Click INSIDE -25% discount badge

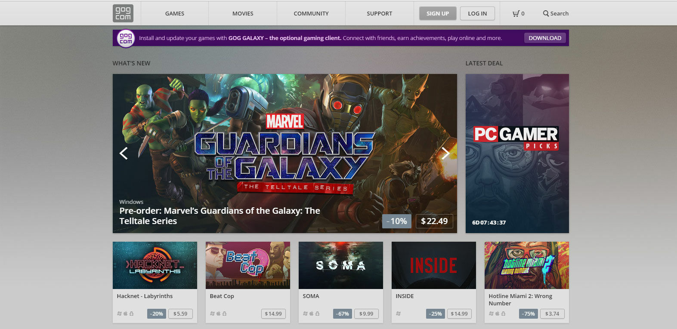pyautogui.click(x=436, y=314)
